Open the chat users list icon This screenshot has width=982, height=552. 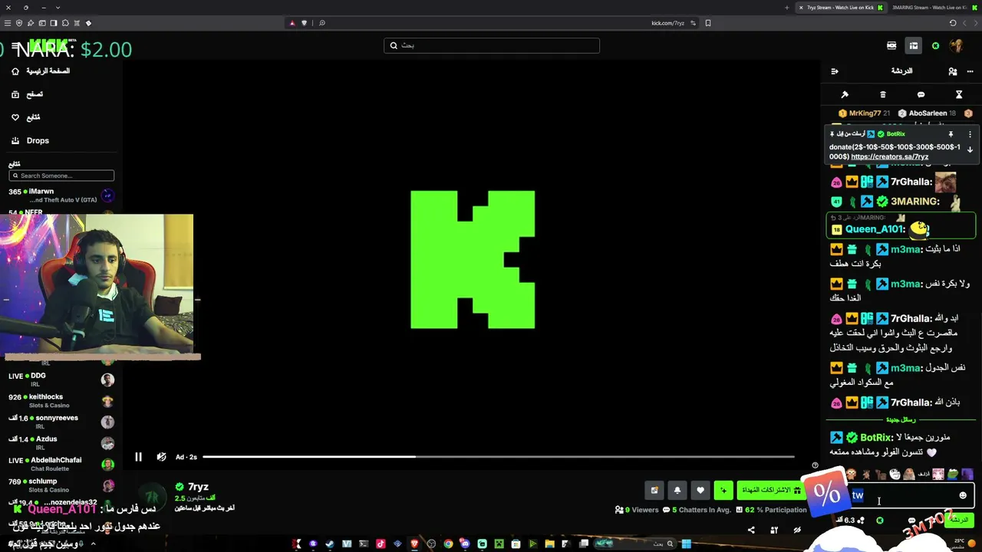(x=953, y=71)
